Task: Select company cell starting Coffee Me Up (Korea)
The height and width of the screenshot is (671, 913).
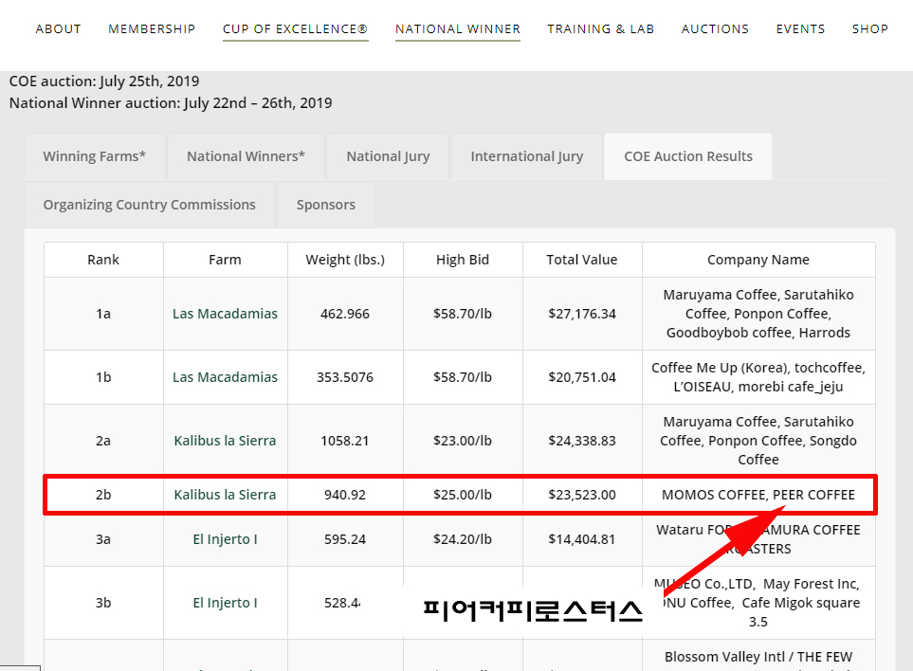Action: coord(758,377)
